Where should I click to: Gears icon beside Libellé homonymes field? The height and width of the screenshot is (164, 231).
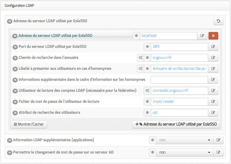pos(141,69)
